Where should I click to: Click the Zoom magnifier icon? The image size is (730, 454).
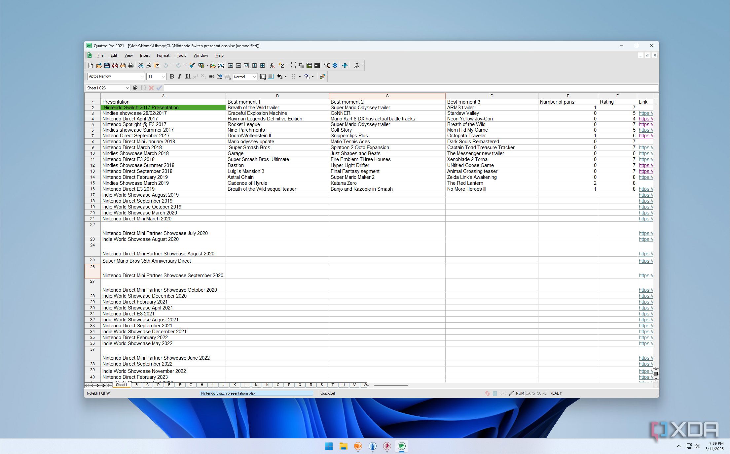[x=327, y=65]
